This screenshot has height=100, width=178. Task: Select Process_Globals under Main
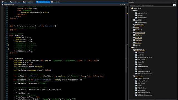point(142,18)
